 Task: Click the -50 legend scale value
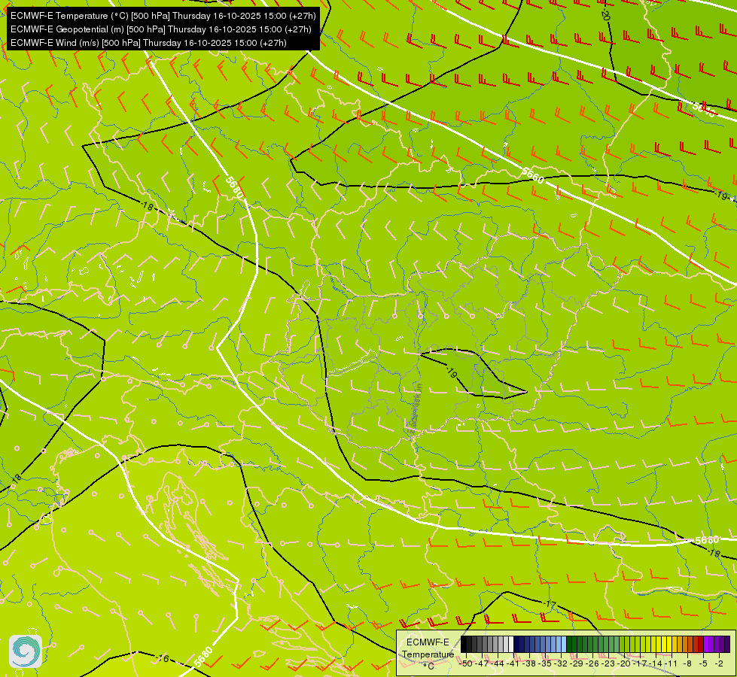pos(466,663)
